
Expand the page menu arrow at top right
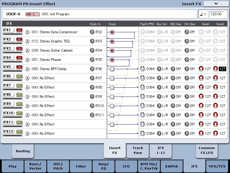tap(216, 4)
